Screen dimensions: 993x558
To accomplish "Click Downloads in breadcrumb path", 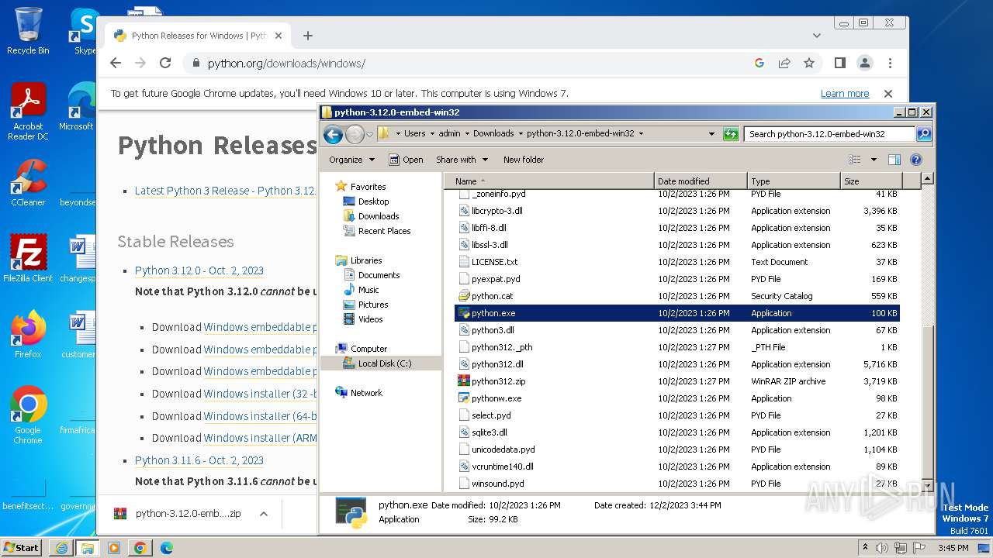I will click(493, 133).
